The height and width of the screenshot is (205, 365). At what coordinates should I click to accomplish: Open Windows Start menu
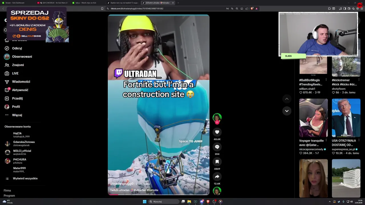click(x=145, y=202)
